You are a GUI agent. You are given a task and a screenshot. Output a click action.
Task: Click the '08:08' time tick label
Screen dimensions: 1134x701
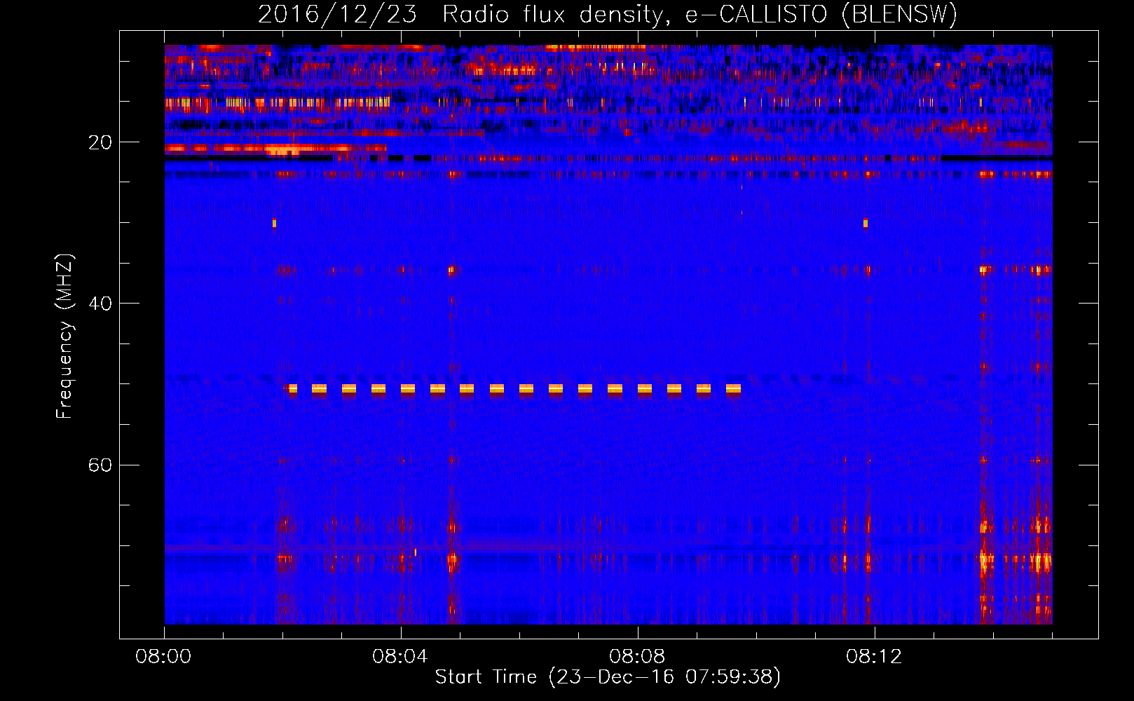point(637,657)
